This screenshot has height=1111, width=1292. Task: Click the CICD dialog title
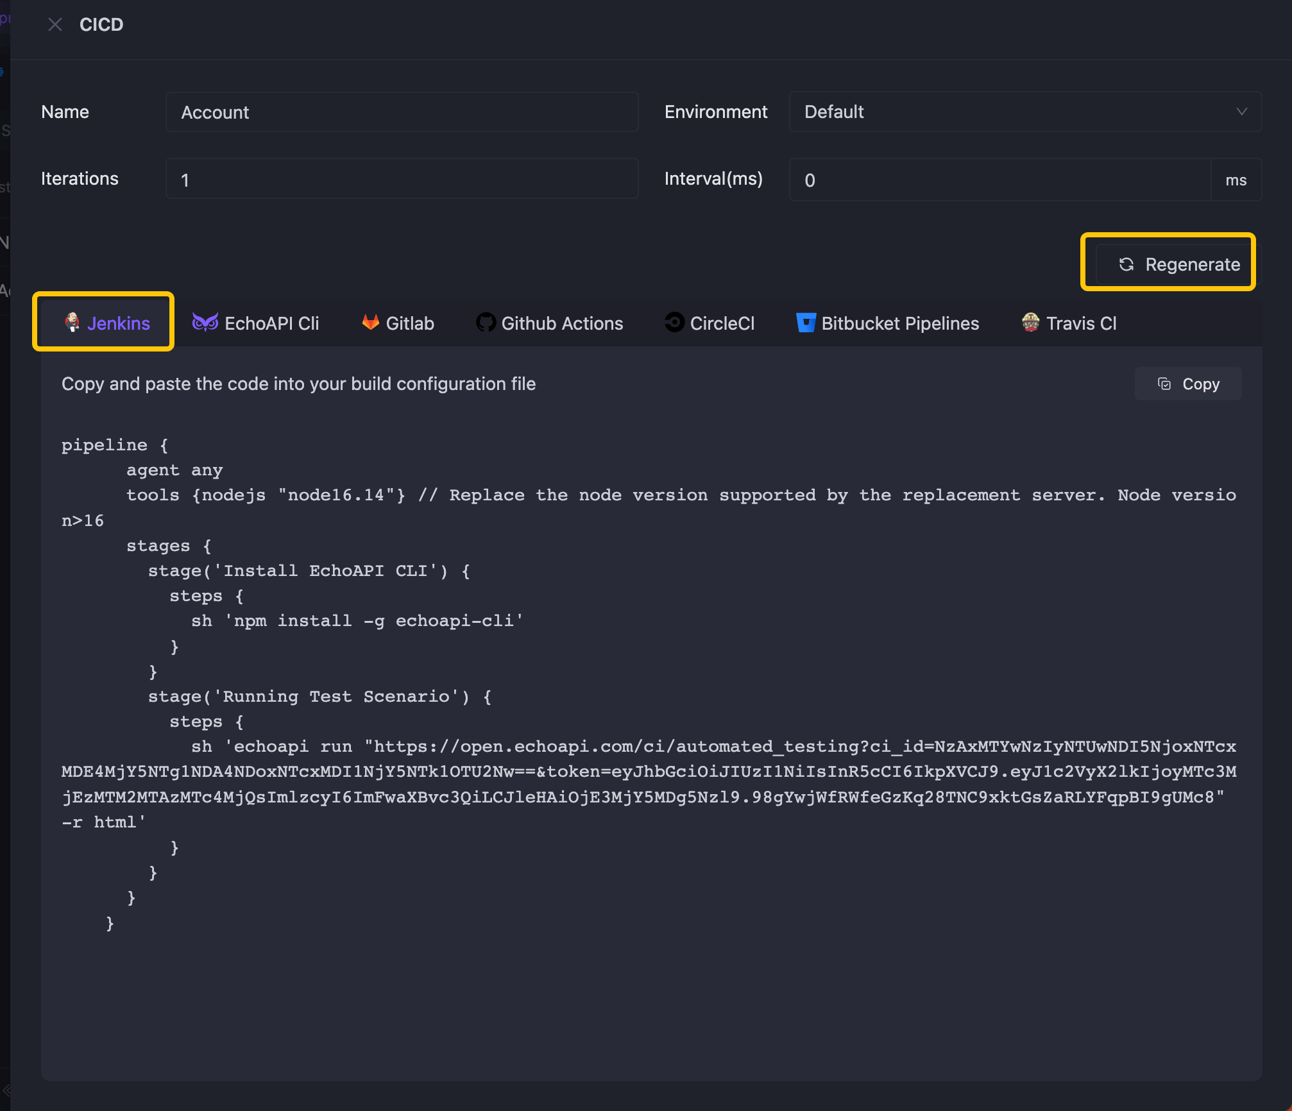click(101, 24)
